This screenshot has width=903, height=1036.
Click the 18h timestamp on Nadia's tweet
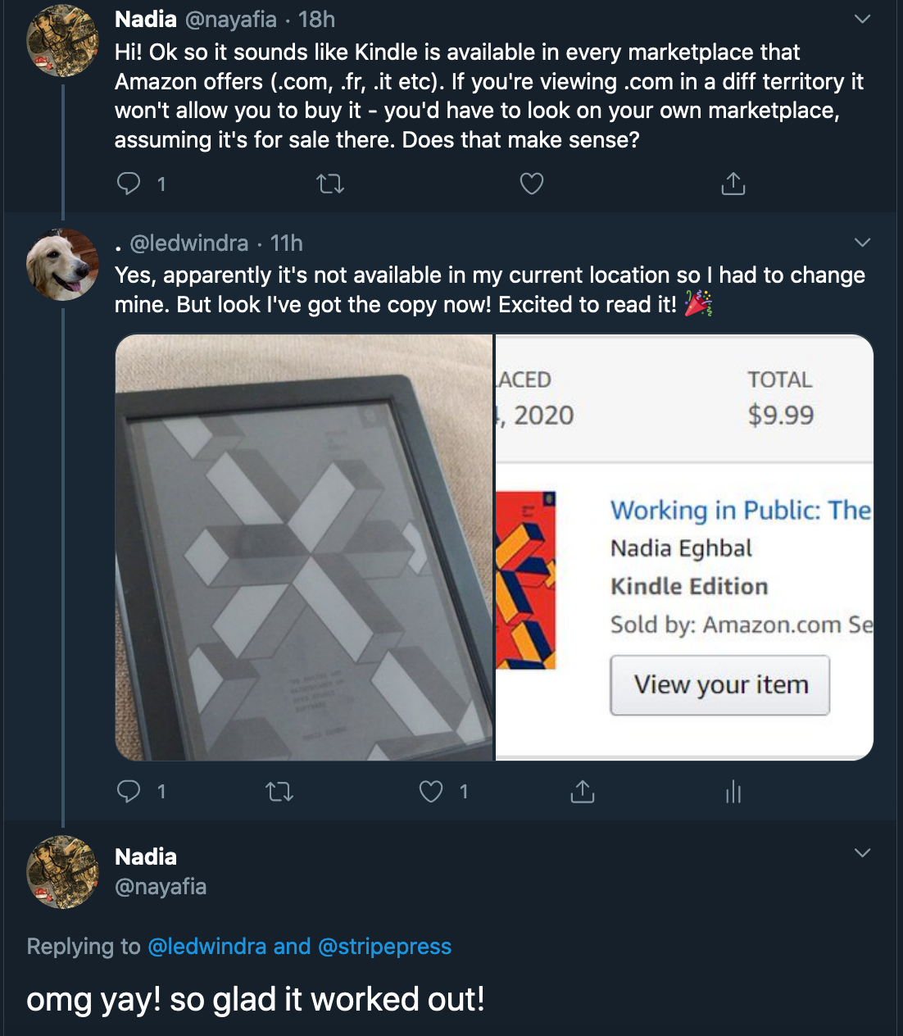point(316,19)
